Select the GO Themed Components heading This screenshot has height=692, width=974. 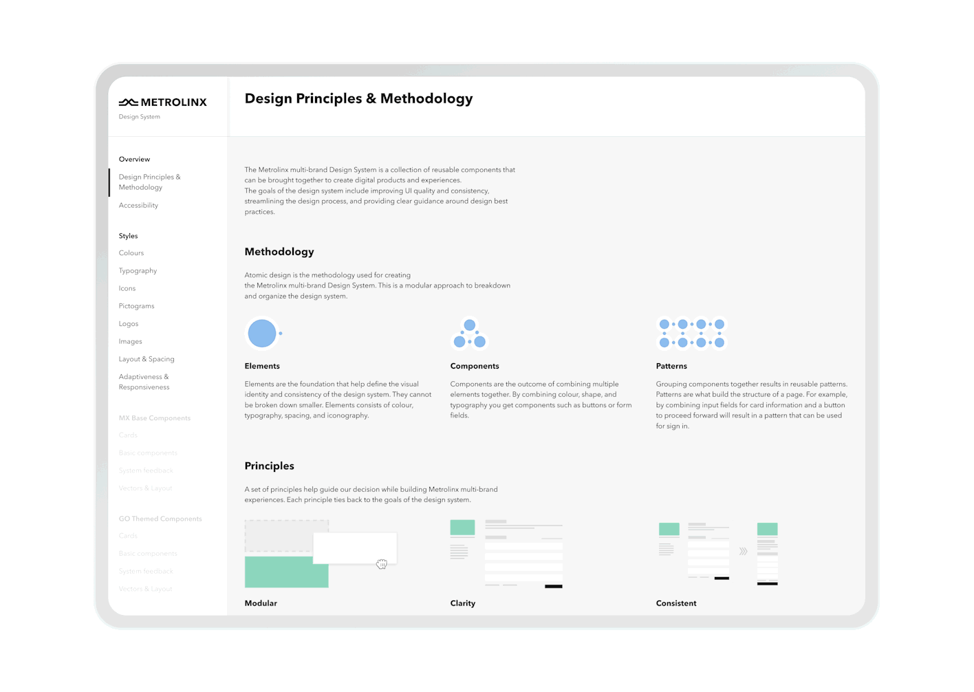pos(160,519)
